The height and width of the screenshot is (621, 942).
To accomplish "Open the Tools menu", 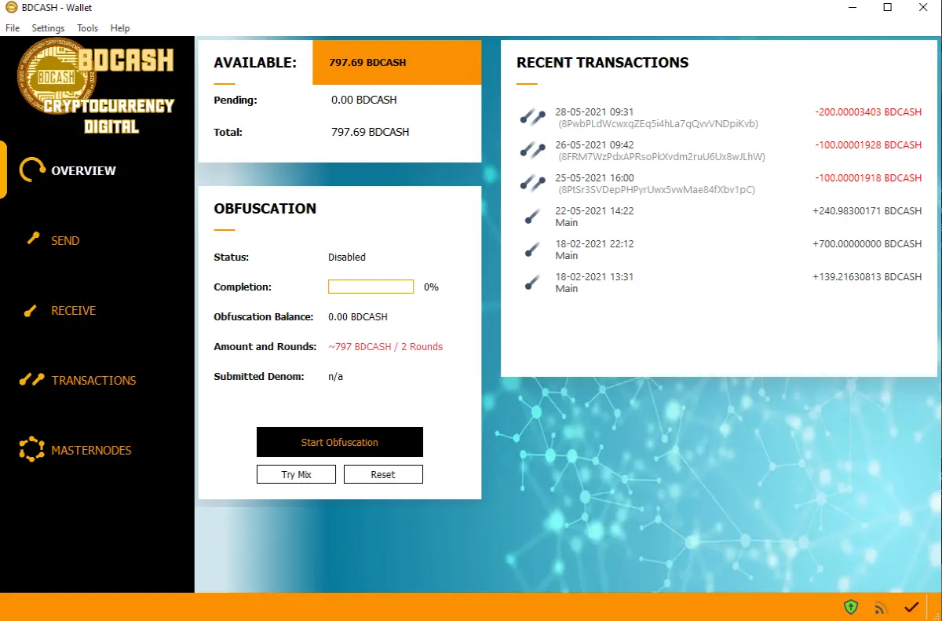I will 87,28.
